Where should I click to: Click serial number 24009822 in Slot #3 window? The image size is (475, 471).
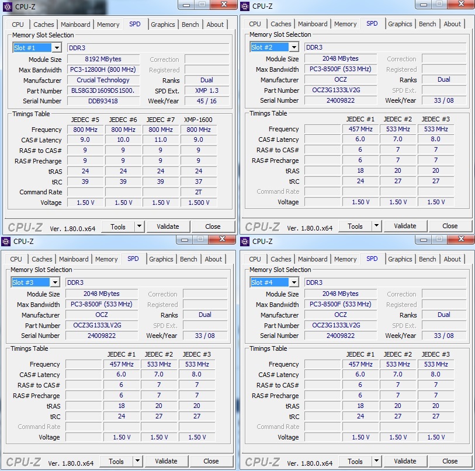pyautogui.click(x=102, y=336)
